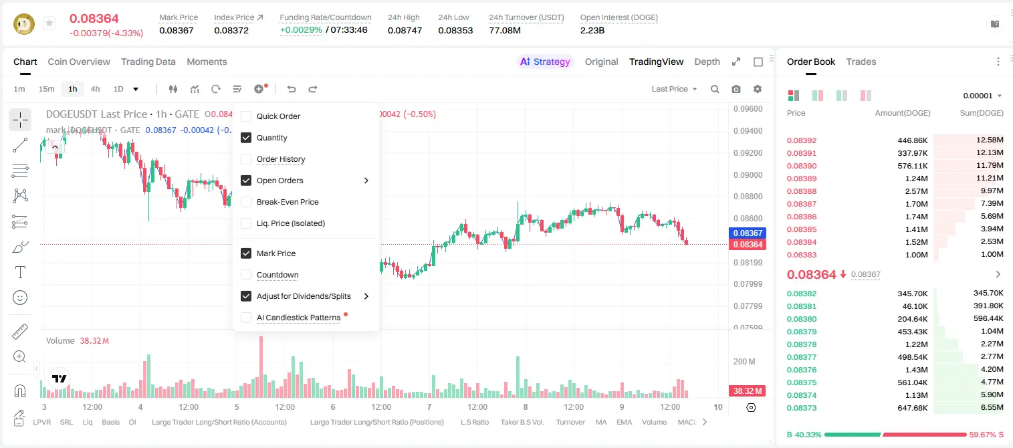Redo the last chart action
Screen dimensions: 1013x448
(313, 89)
